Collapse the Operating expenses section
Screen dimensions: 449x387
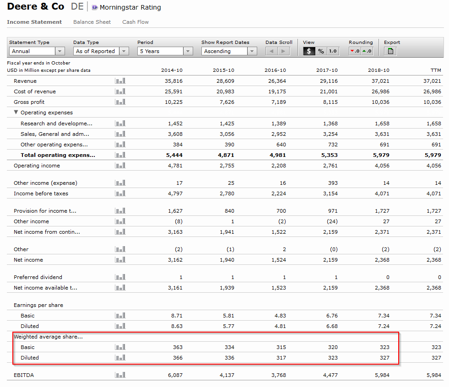click(16, 113)
